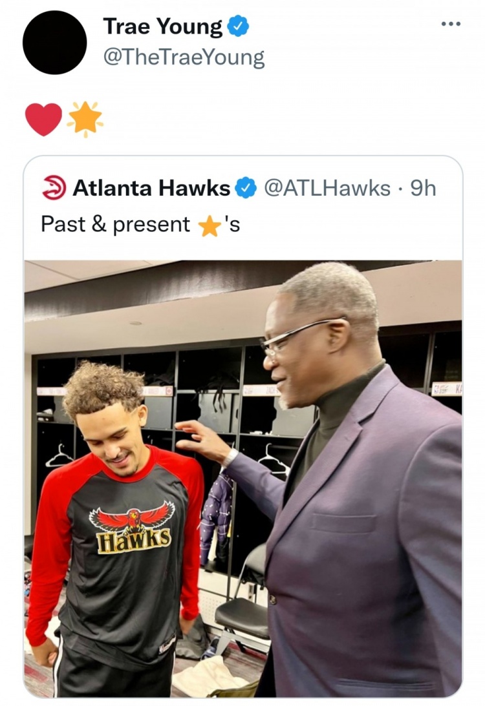
Task: Select the "Past & present" caption text
Action: coord(115,224)
